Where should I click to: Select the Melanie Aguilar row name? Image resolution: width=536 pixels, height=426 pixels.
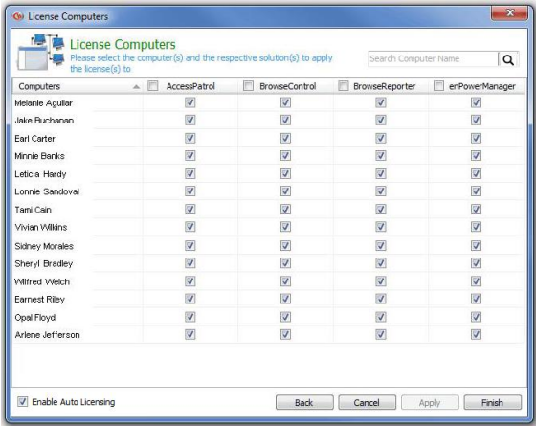tap(43, 103)
